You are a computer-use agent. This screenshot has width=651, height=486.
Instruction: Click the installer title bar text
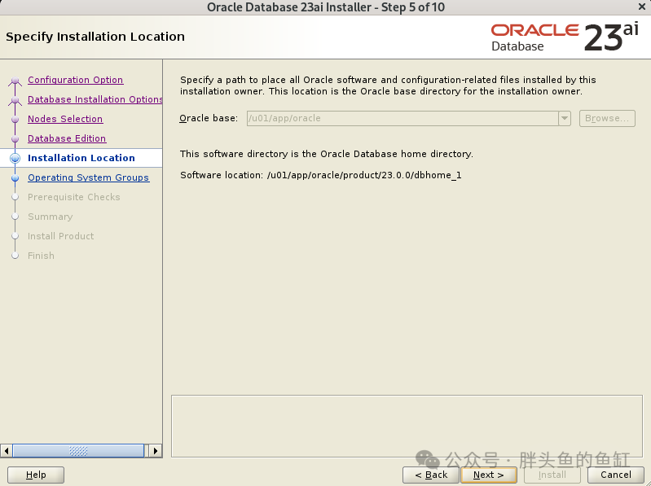326,7
